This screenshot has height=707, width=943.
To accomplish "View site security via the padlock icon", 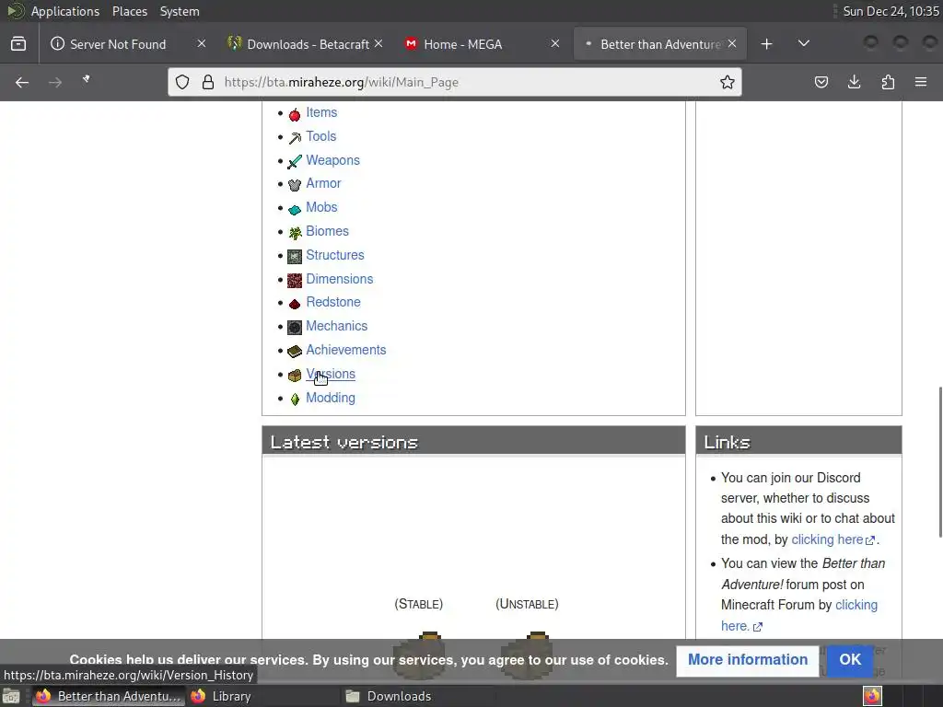I will point(208,82).
